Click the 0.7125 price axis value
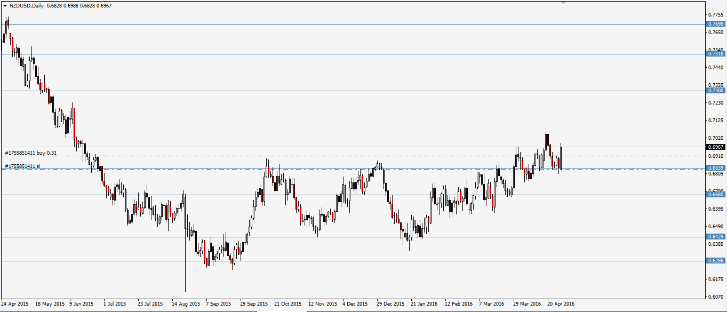This screenshot has height=312, width=727. pyautogui.click(x=716, y=120)
